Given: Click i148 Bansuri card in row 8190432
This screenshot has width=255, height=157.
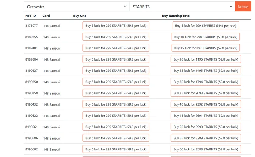Looking at the screenshot, I should click(51, 104).
